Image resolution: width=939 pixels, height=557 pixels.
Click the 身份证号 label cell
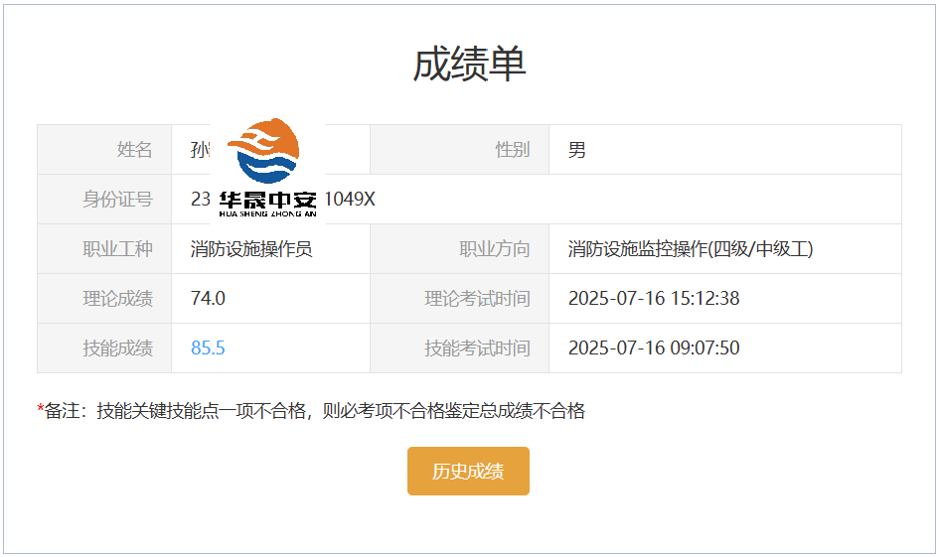(x=104, y=200)
